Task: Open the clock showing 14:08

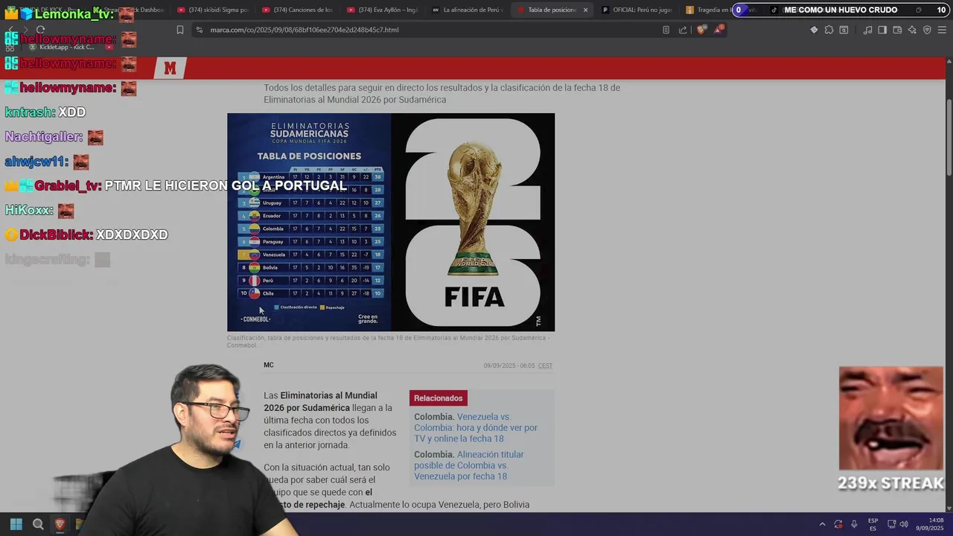Action: click(931, 524)
